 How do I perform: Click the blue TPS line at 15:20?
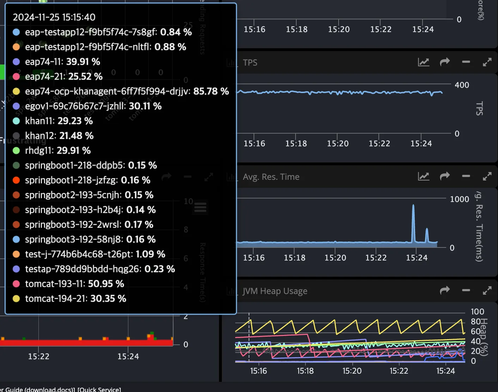[x=338, y=93]
